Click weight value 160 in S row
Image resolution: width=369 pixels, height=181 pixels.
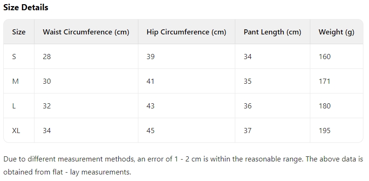(x=325, y=57)
